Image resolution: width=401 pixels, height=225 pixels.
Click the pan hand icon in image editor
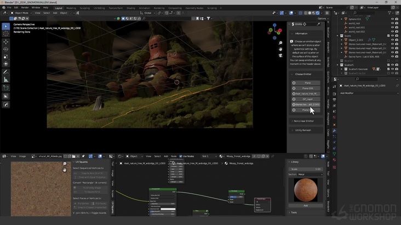point(65,170)
